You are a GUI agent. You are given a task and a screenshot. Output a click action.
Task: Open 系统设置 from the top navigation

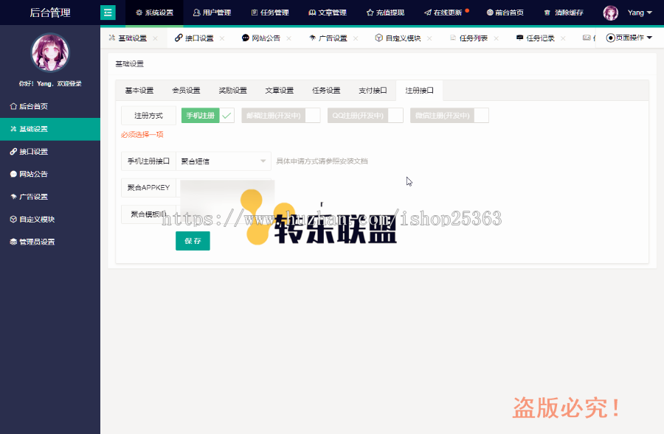(x=153, y=12)
